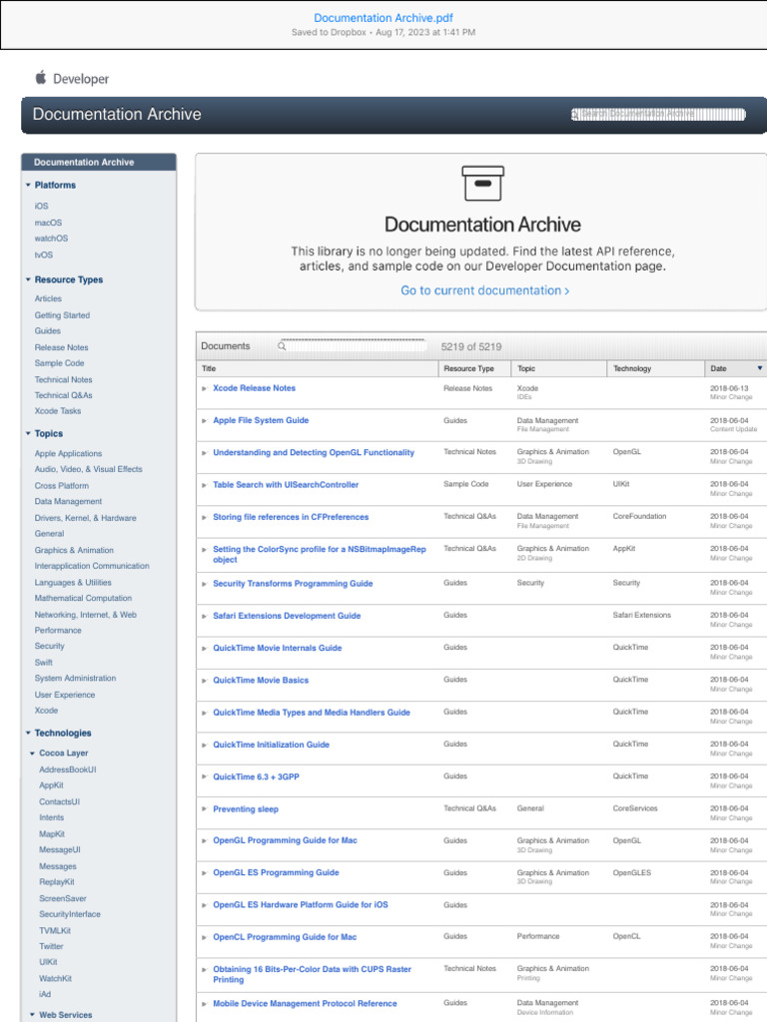The image size is (767, 1022).
Task: Select WatchKit technology
Action: point(56,978)
